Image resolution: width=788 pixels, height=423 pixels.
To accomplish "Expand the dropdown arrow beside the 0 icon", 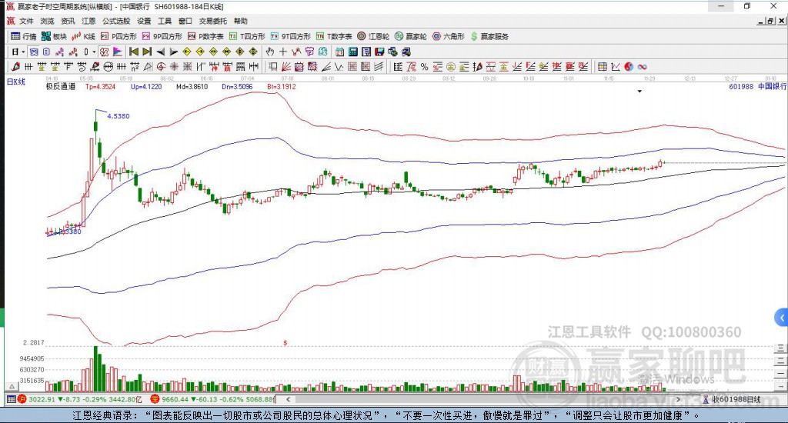I will tap(93, 52).
